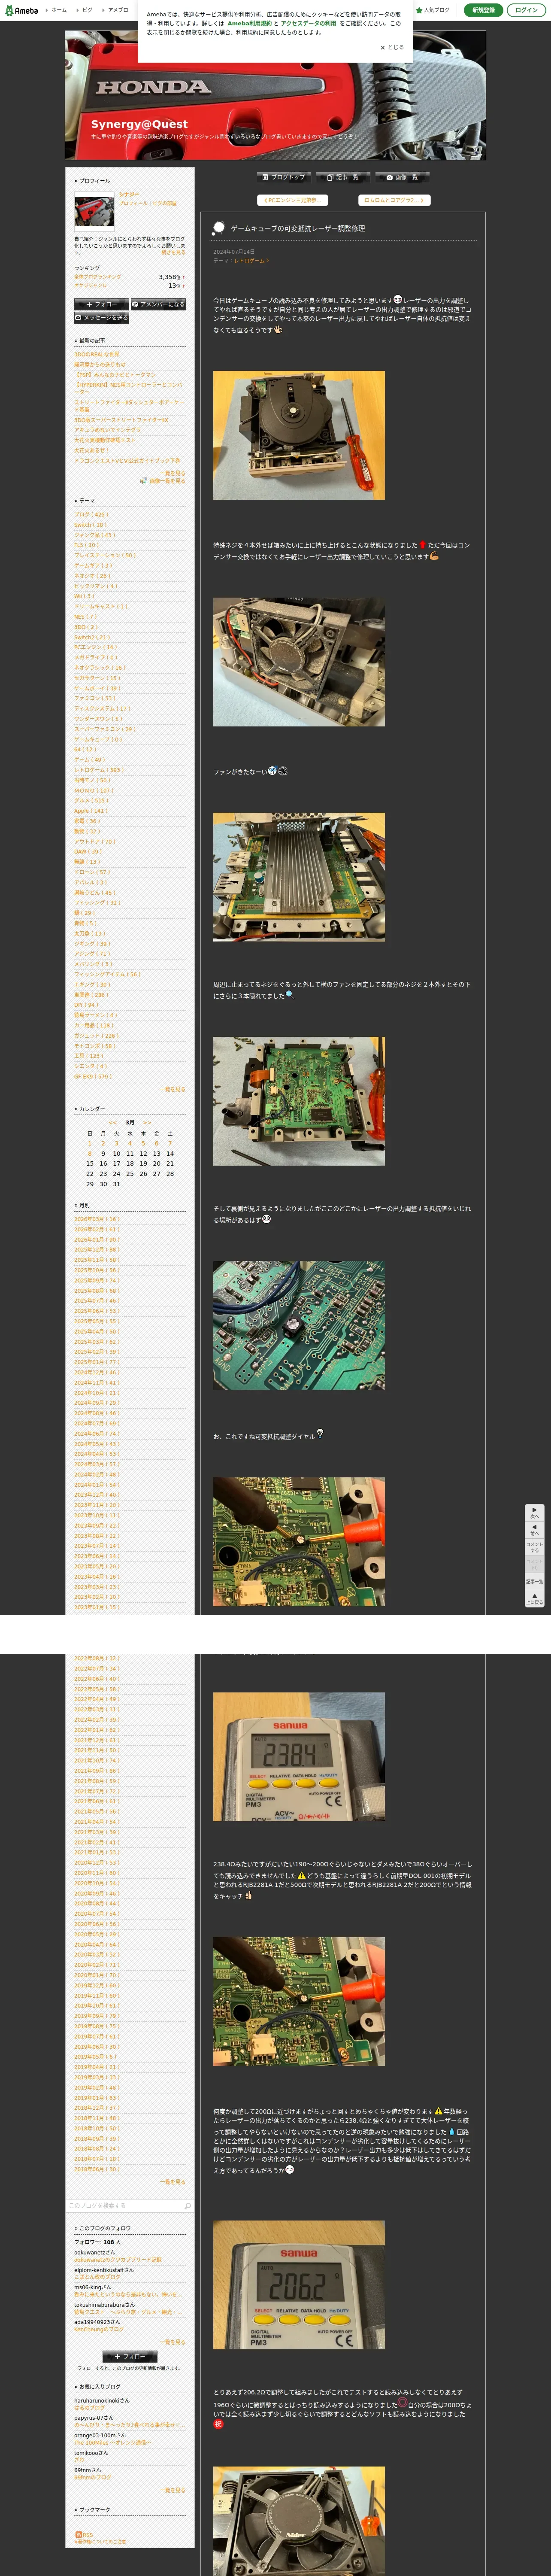This screenshot has width=551, height=2576.
Task: Click the フォロー button in profile
Action: pyautogui.click(x=101, y=304)
